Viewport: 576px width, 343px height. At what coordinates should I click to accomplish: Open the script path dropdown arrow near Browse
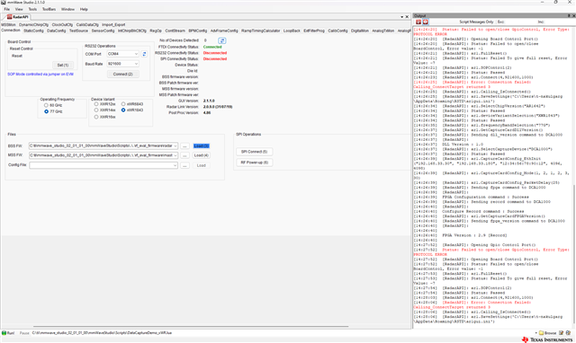(536, 333)
